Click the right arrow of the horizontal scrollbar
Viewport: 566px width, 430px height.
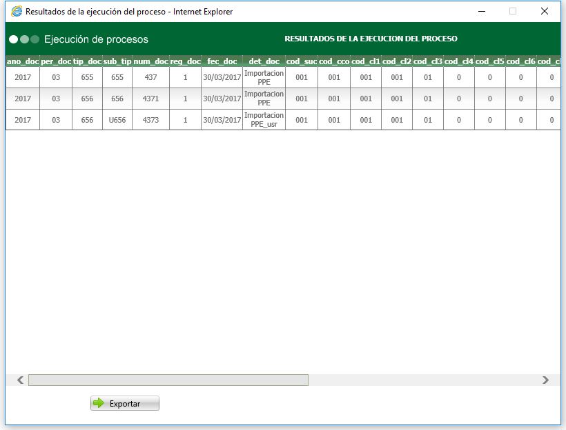pyautogui.click(x=545, y=379)
